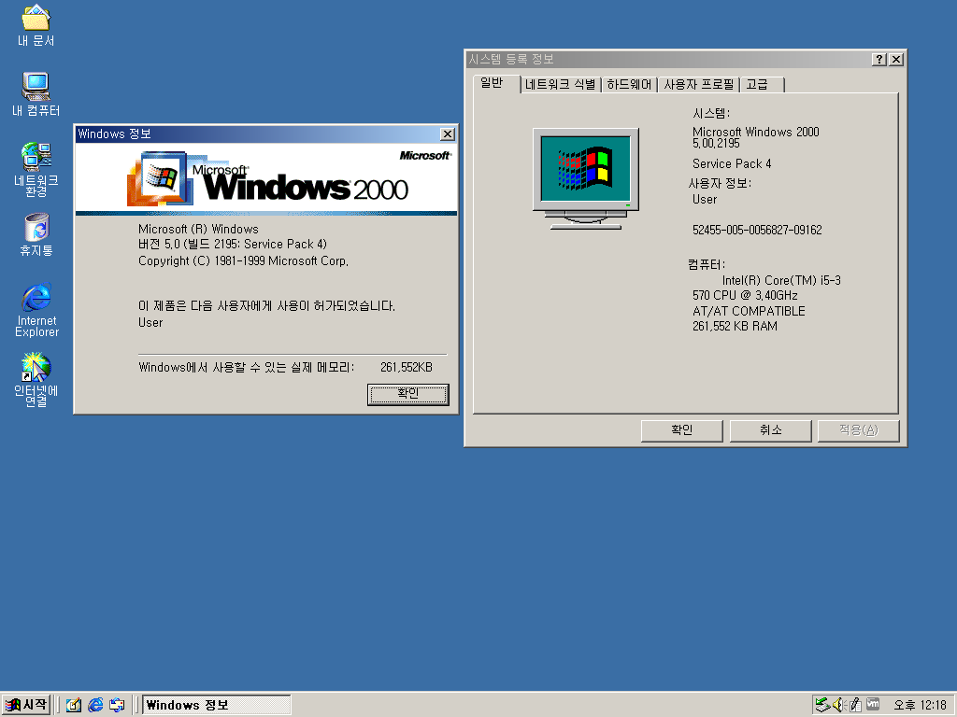The height and width of the screenshot is (717, 957).
Task: Launch Internet Explorer from quick launch
Action: (x=95, y=705)
